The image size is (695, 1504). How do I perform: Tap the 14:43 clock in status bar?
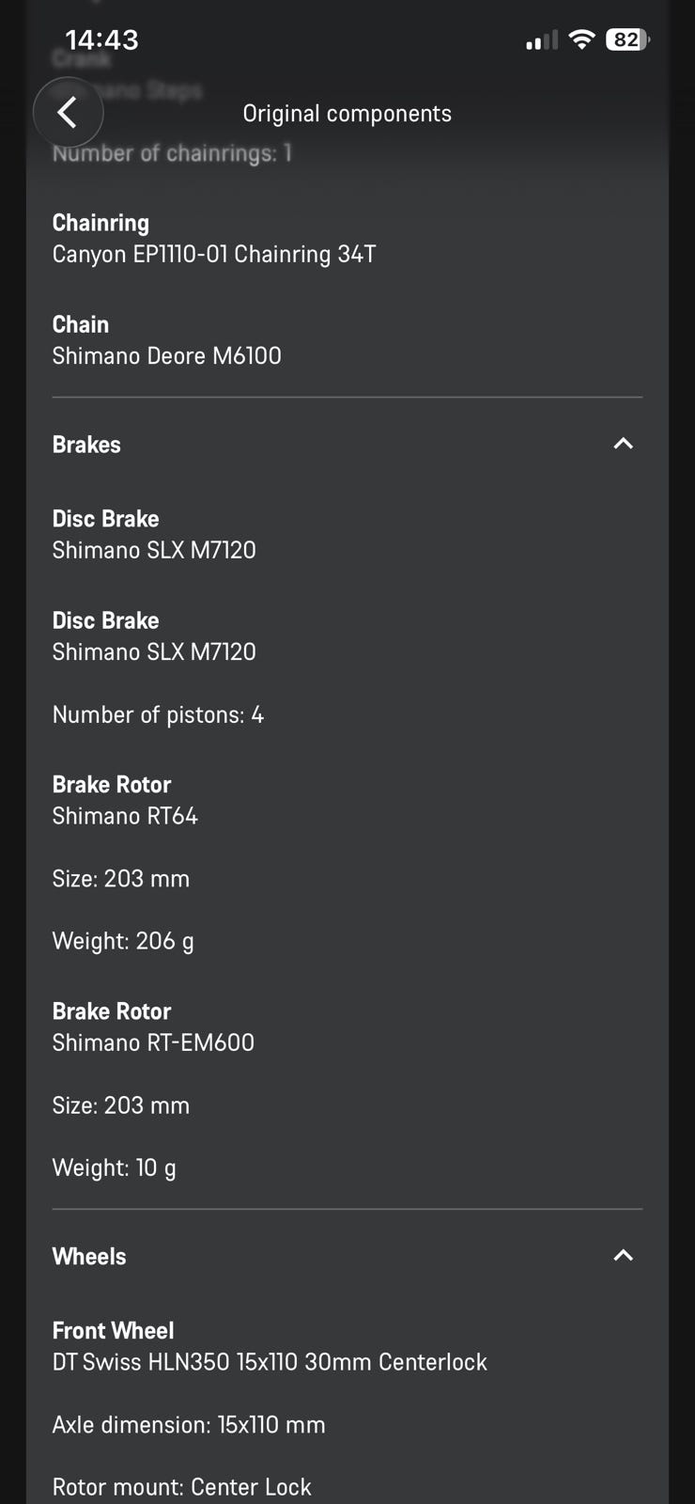(102, 39)
